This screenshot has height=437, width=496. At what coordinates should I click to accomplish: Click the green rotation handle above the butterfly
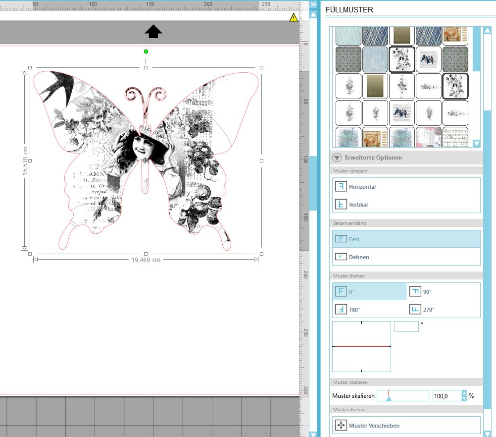(x=146, y=52)
